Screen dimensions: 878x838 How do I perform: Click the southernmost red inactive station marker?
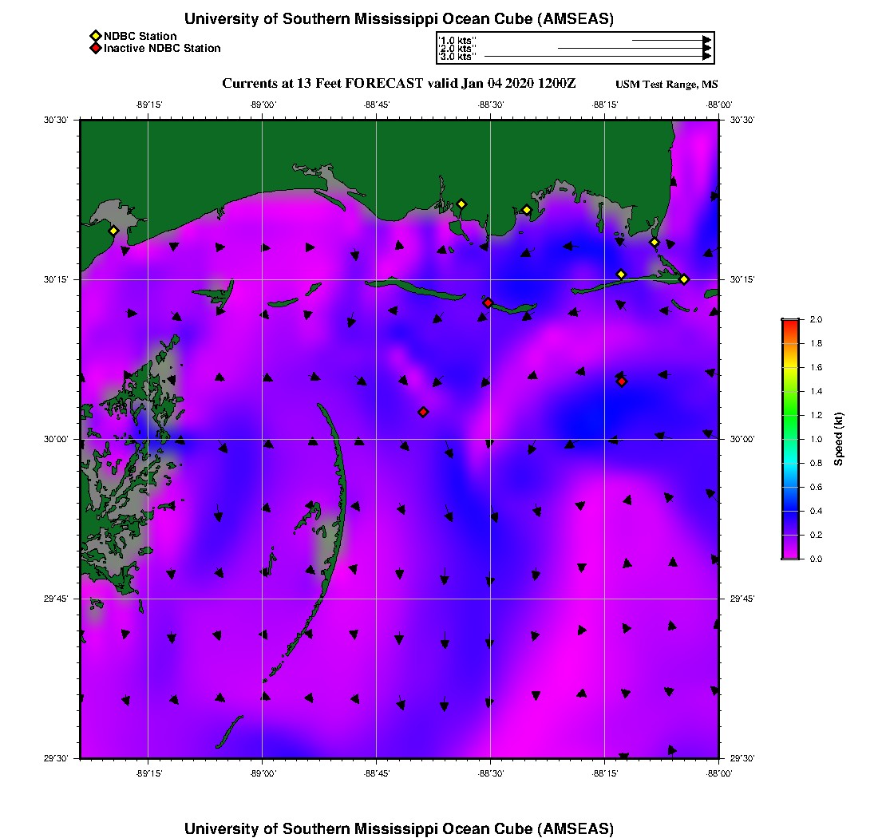[x=423, y=412]
